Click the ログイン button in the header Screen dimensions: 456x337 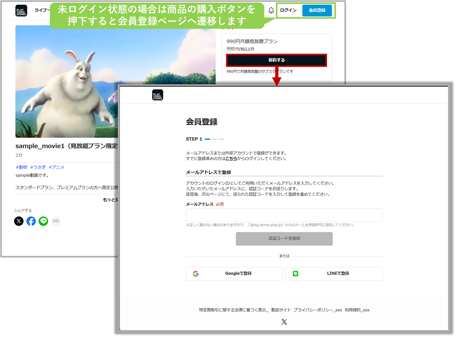click(288, 10)
